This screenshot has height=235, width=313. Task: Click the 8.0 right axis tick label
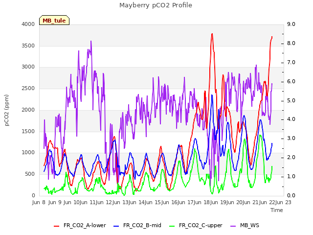click(x=291, y=44)
